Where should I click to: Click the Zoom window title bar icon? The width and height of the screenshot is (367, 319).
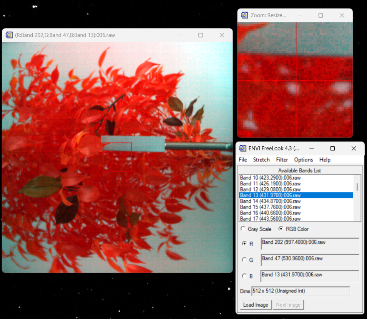click(244, 15)
